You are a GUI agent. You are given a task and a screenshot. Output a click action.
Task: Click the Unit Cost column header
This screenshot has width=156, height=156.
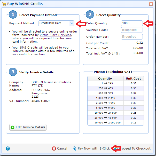(134, 79)
